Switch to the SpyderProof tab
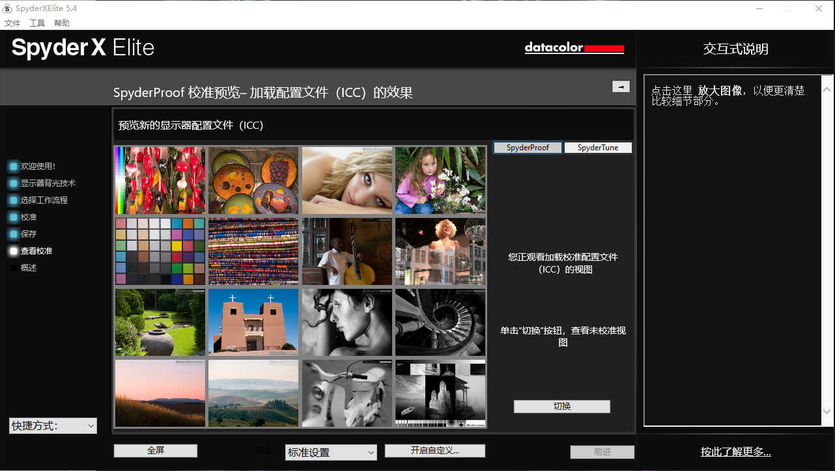Screen dimensions: 835x471 (528, 148)
